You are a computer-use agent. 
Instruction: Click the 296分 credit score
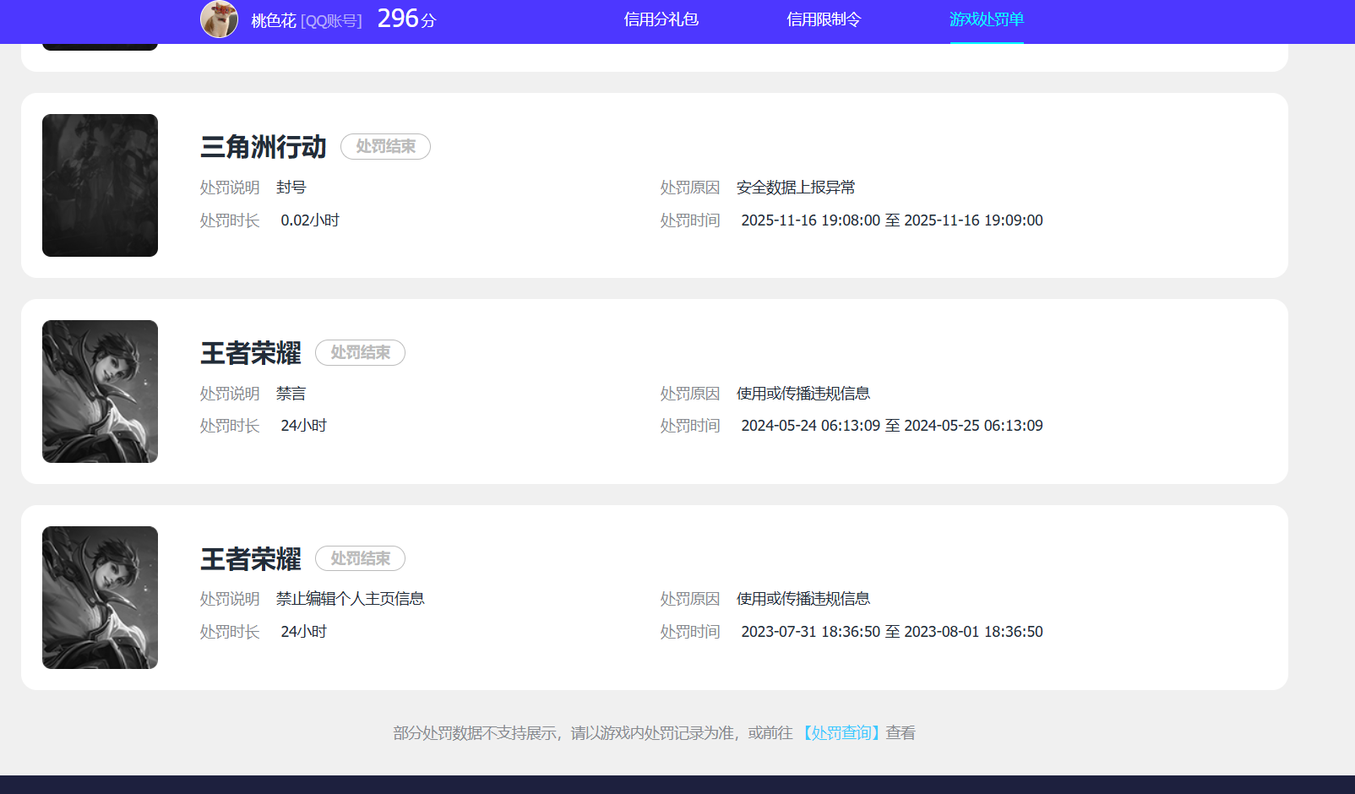[x=406, y=19]
